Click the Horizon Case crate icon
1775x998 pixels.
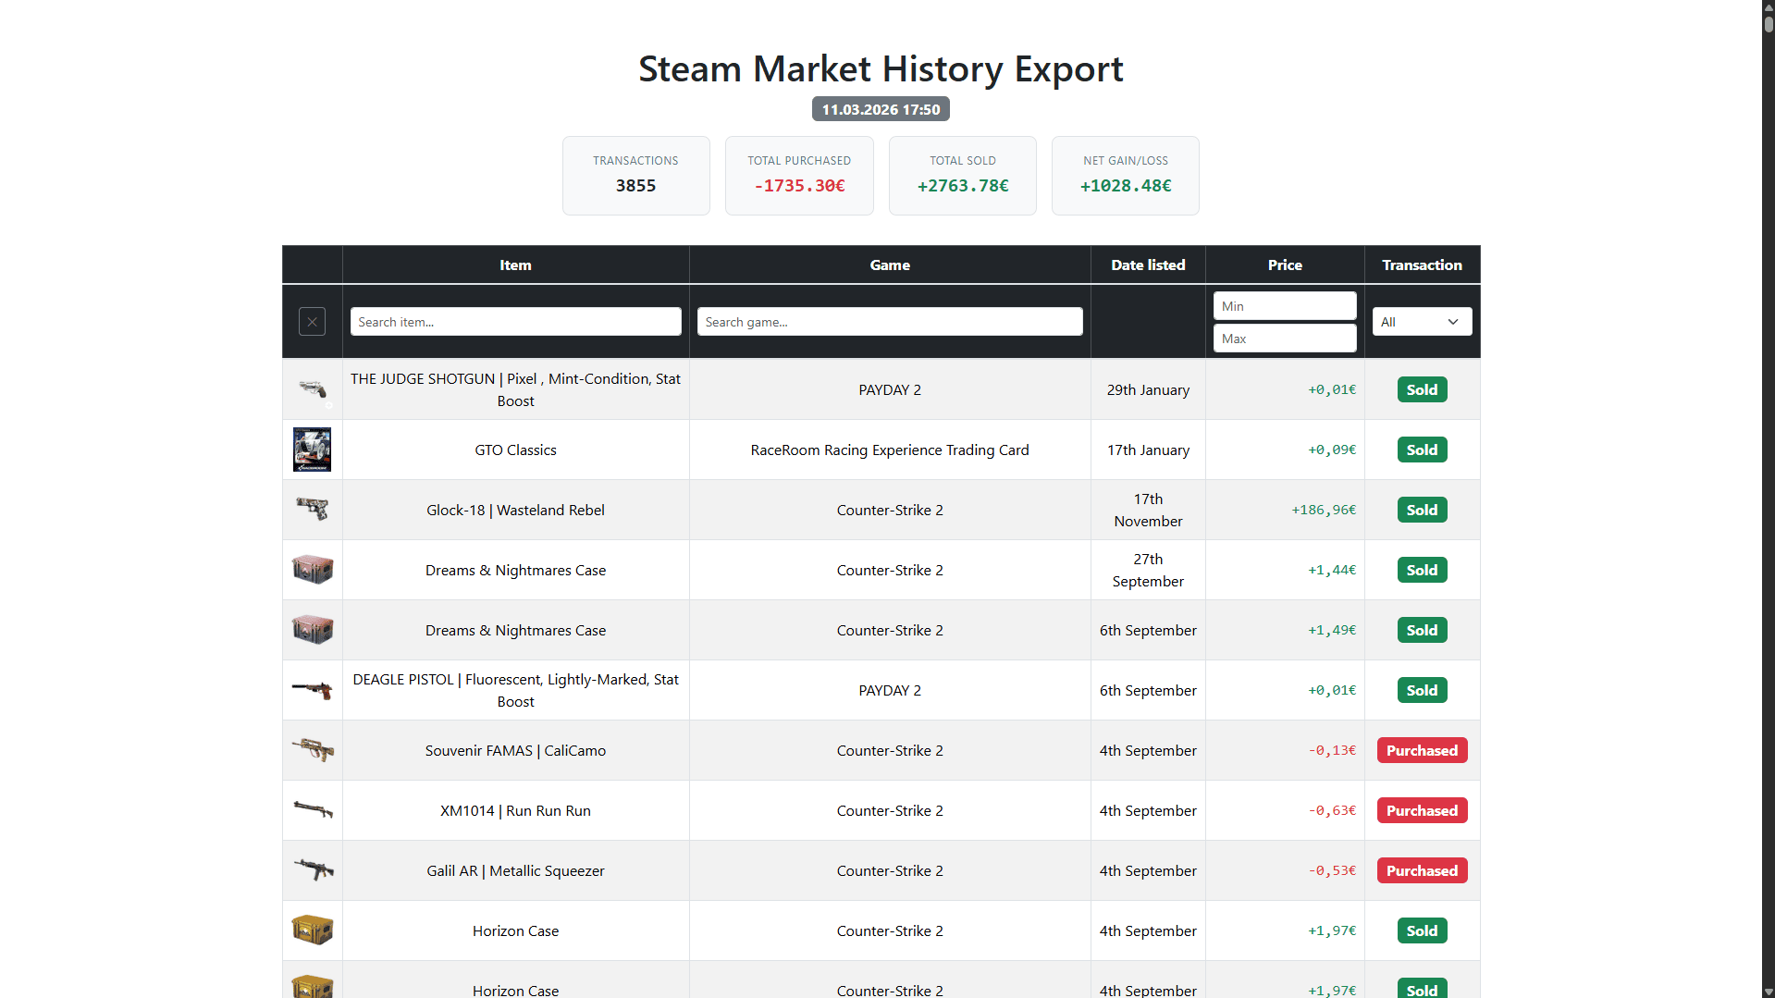pyautogui.click(x=312, y=930)
